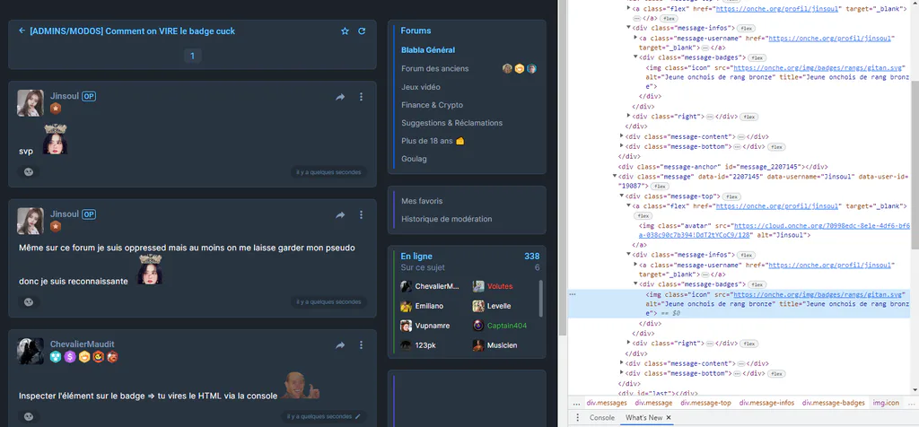This screenshot has height=427, width=919.
Task: Open three-dot menu on ChevalierMaudit's message
Action: pyautogui.click(x=361, y=345)
